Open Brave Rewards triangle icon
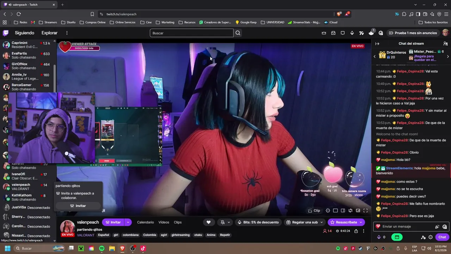This screenshot has height=254, width=451. (x=347, y=14)
